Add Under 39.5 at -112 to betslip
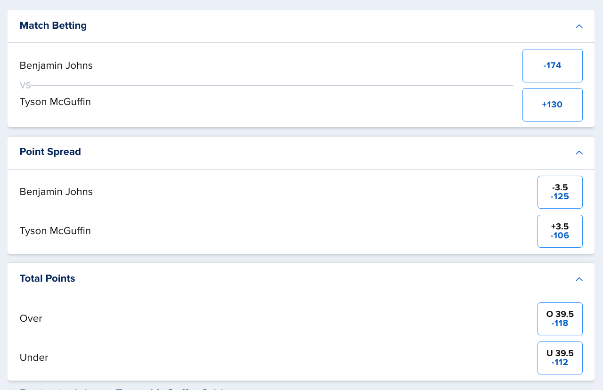 pos(560,358)
